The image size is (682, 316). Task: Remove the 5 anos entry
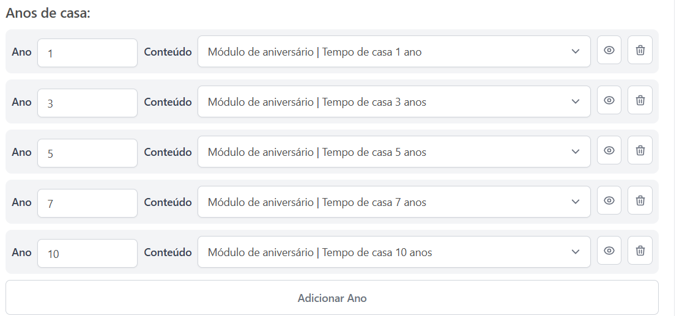[x=640, y=151]
